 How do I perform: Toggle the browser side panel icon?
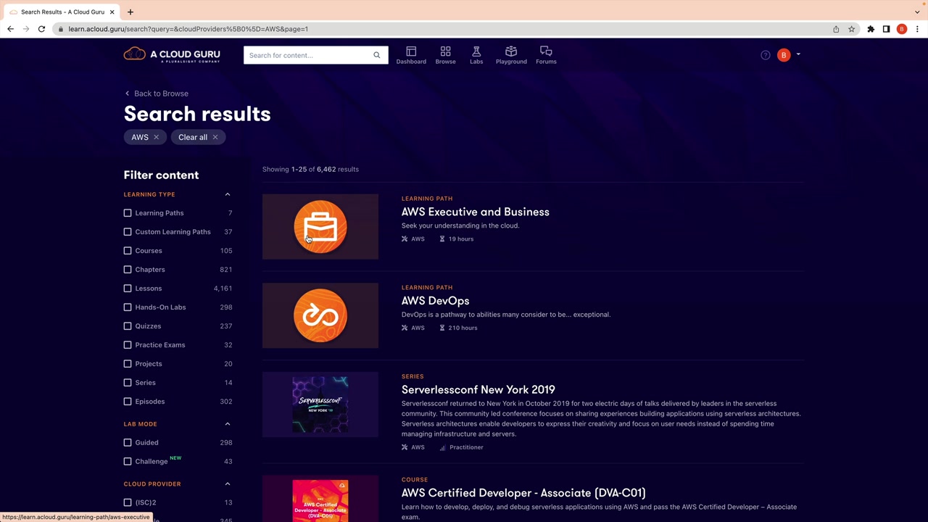click(x=886, y=29)
